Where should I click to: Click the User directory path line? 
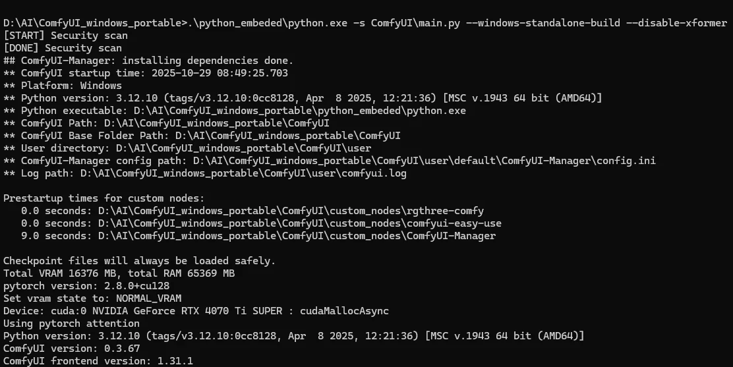pyautogui.click(x=187, y=148)
